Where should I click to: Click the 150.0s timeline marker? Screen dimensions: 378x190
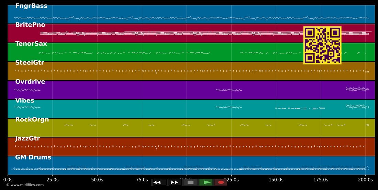276,180
